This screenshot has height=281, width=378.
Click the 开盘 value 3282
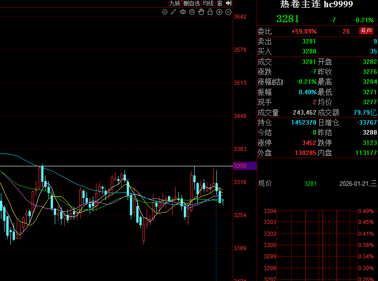pos(370,62)
